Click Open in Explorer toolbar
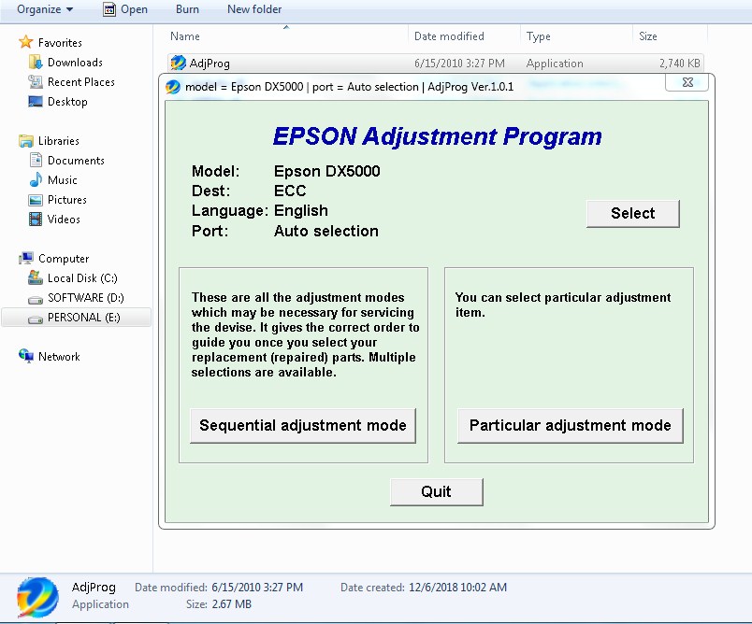752x624 pixels. [125, 9]
